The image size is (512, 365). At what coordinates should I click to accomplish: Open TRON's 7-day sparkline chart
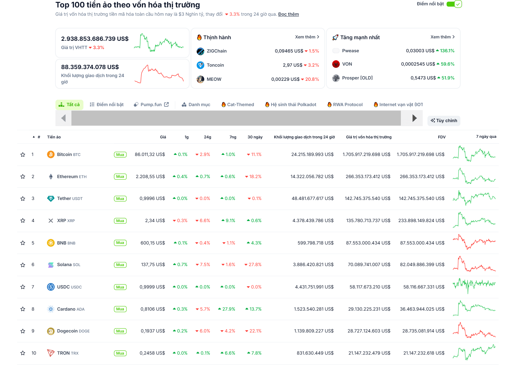click(474, 352)
